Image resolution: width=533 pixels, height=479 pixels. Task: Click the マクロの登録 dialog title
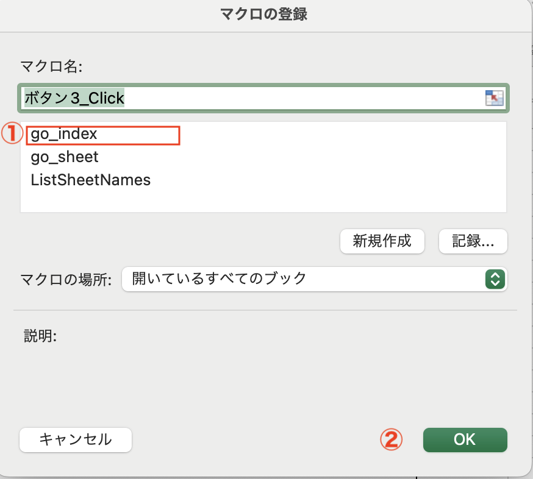point(264,14)
